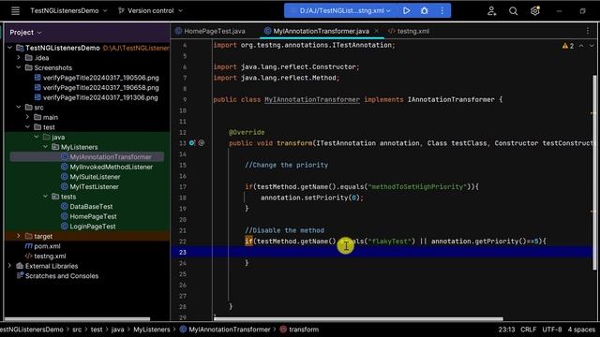This screenshot has height=337, width=600.
Task: Click the editor horizontal scrollbar
Action: point(358,318)
